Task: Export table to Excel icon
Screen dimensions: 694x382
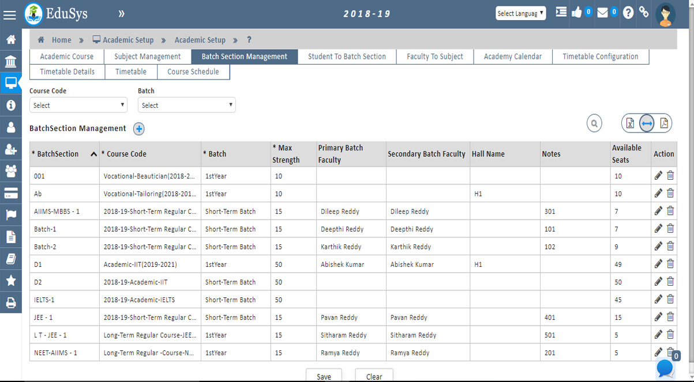Action: coord(630,123)
